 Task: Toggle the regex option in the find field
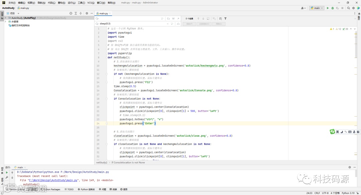[178, 19]
